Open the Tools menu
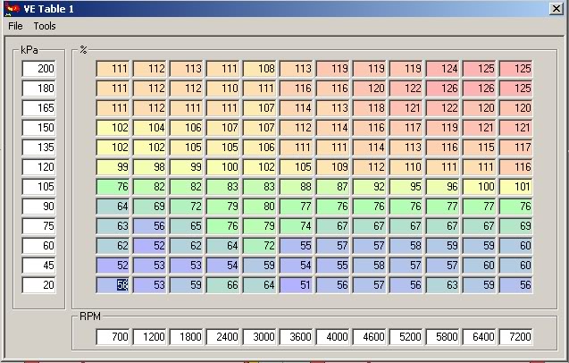Viewport: 569px width, 363px height. pos(45,26)
